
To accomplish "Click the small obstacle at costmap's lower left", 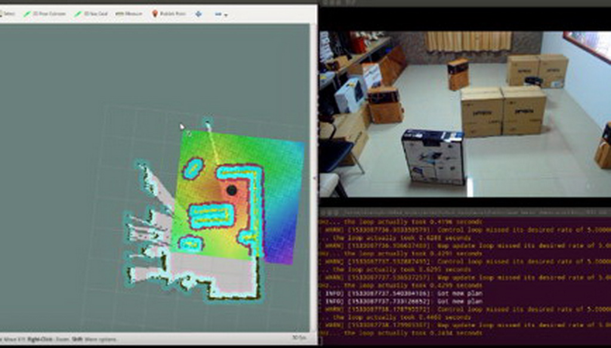I will tap(190, 244).
